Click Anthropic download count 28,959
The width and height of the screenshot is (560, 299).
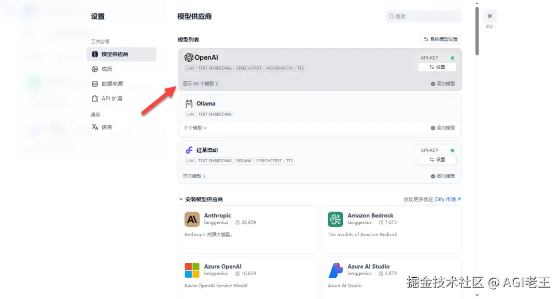[248, 222]
